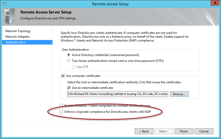The width and height of the screenshot is (221, 139).
Task: Click the Remote Access Server Setup heading
Action: tap(46, 12)
